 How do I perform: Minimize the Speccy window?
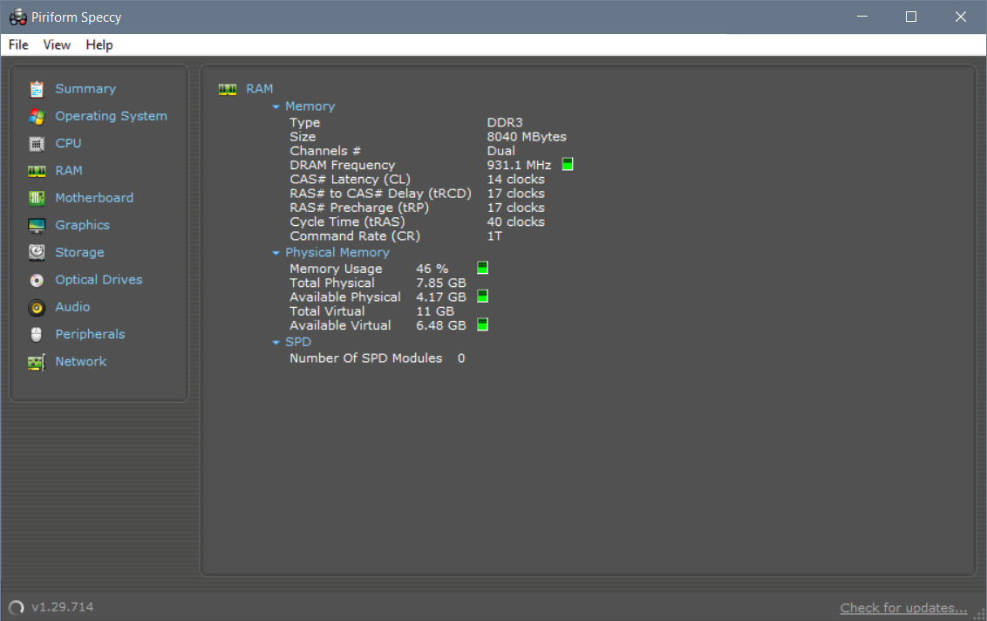(862, 17)
